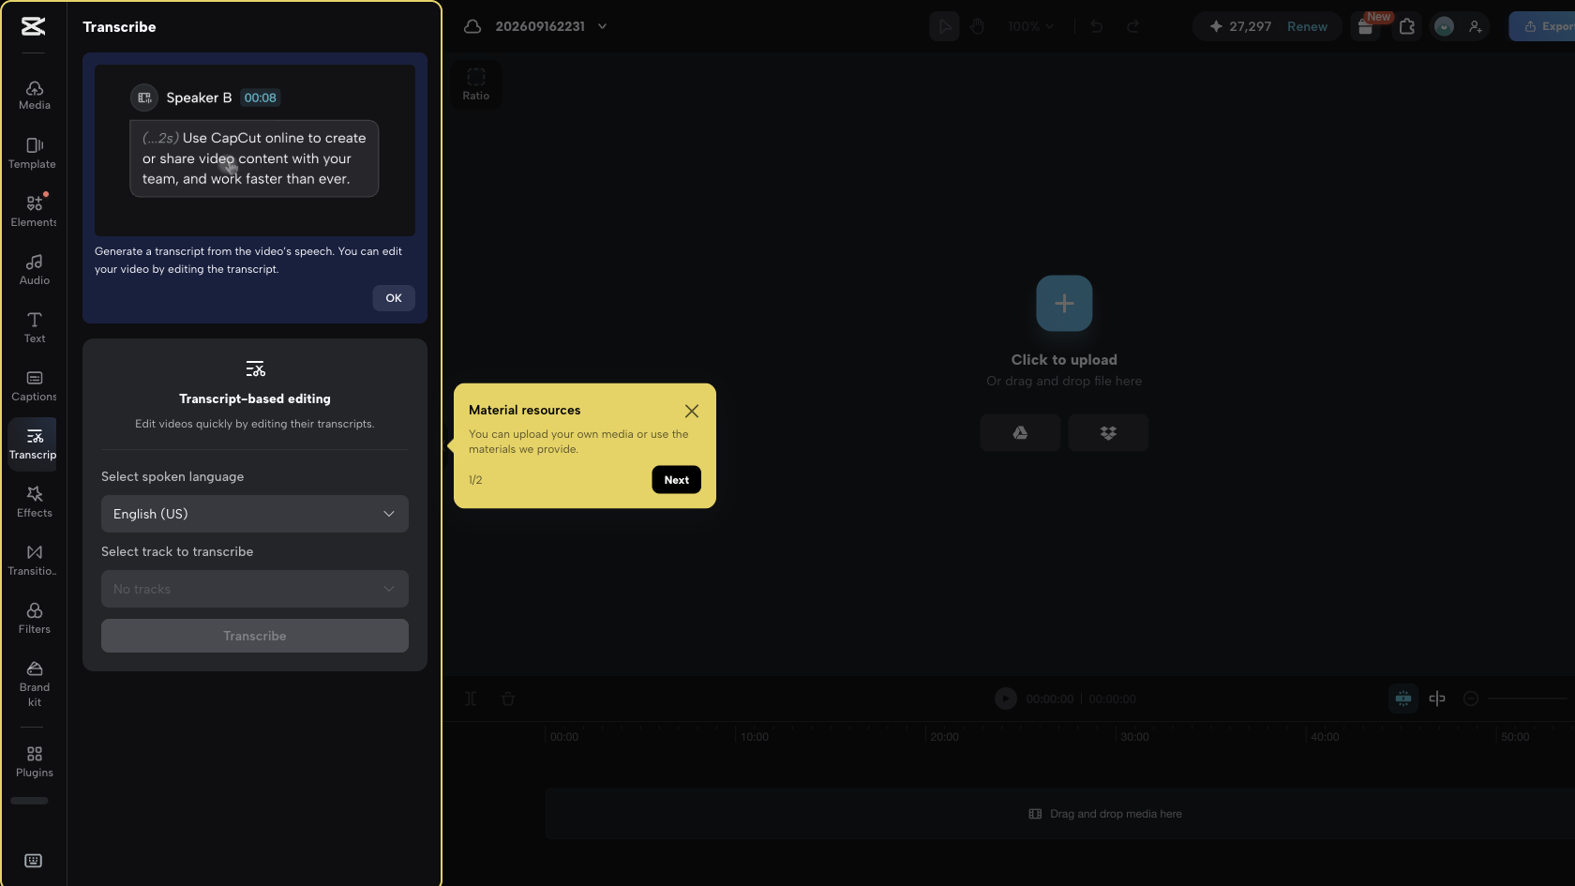The image size is (1575, 886).
Task: Click the timeline zoom out minus icon
Action: coord(1471,698)
